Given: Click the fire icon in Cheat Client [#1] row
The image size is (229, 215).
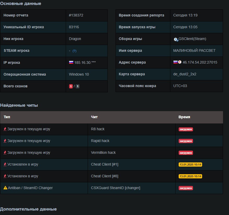Looking at the screenshot, I should [5, 164].
